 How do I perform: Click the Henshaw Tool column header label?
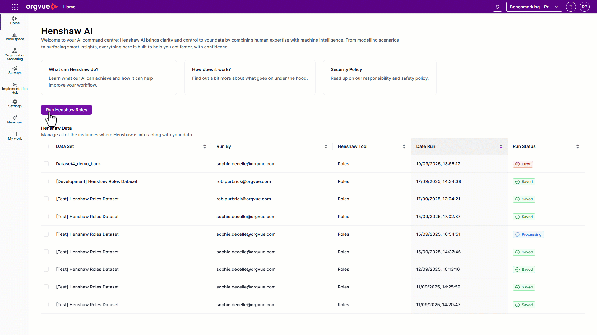353,146
